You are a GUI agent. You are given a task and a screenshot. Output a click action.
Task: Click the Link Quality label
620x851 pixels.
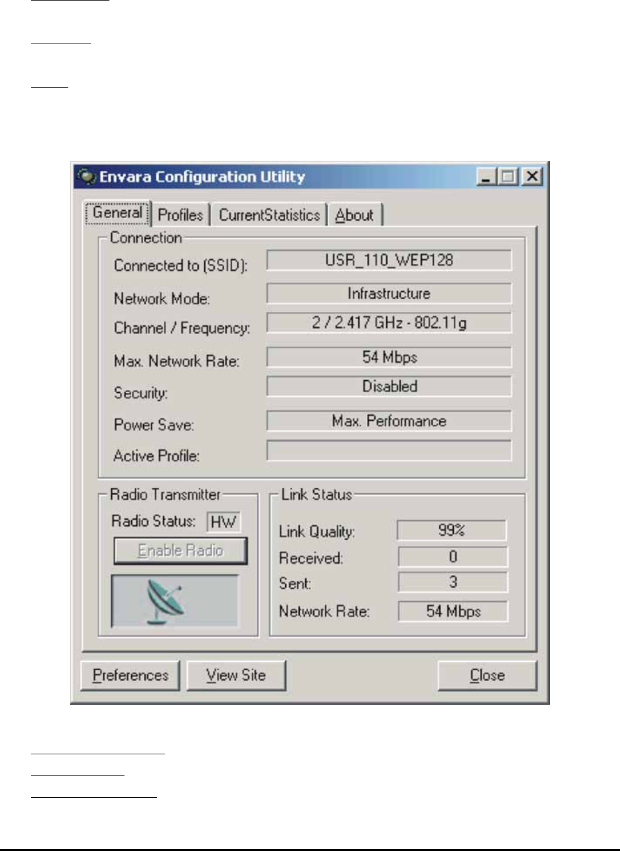(x=317, y=532)
